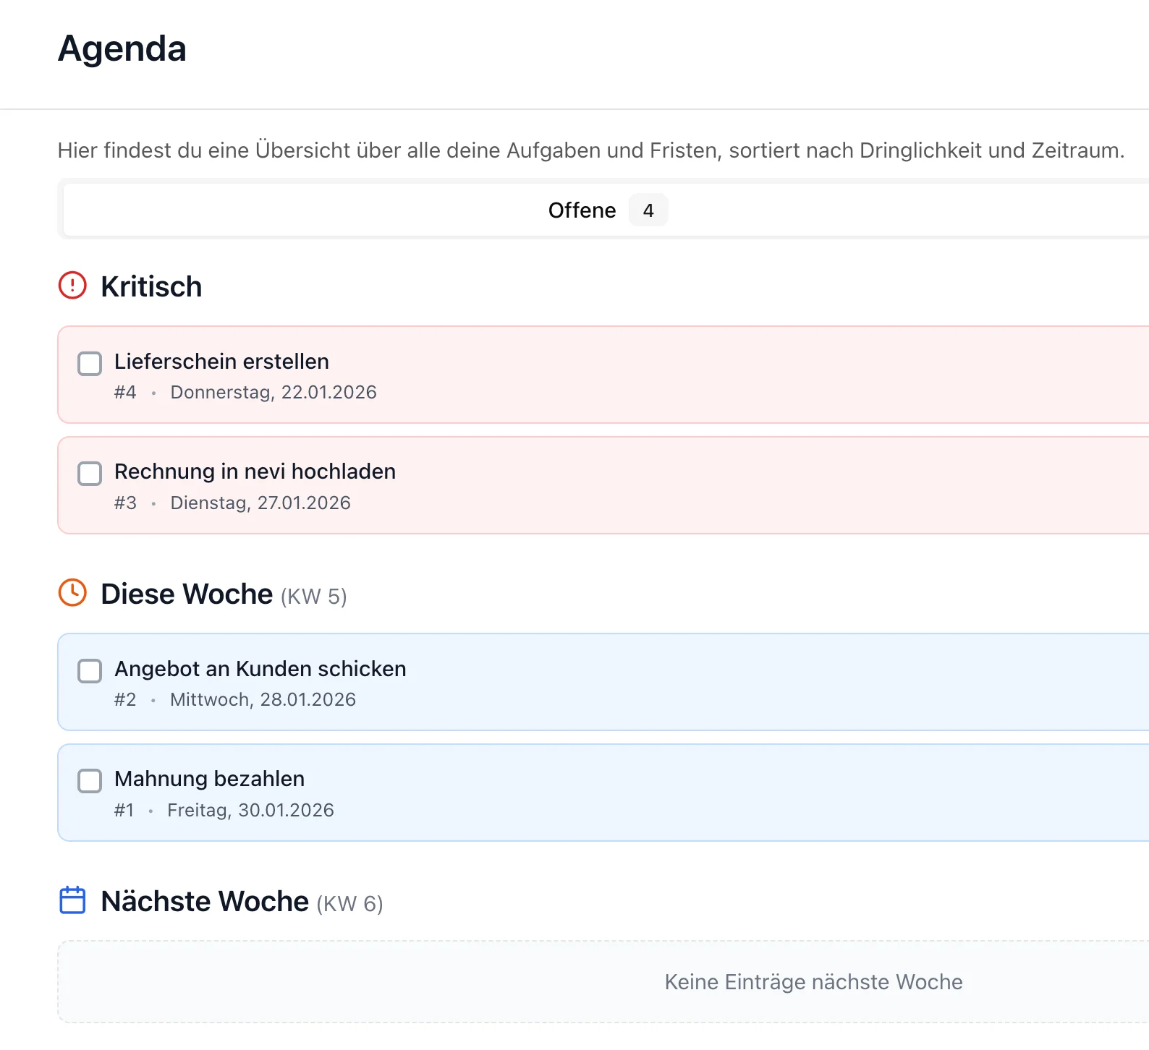Click the Nächste Woche section heading
Image resolution: width=1149 pixels, height=1050 pixels.
[205, 901]
